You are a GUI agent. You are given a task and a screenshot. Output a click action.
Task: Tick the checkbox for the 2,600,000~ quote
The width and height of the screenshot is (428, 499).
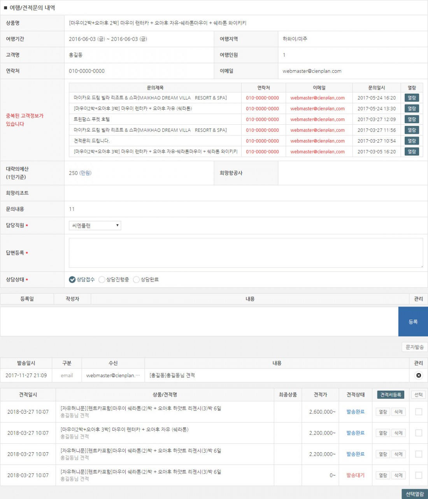pyautogui.click(x=419, y=412)
